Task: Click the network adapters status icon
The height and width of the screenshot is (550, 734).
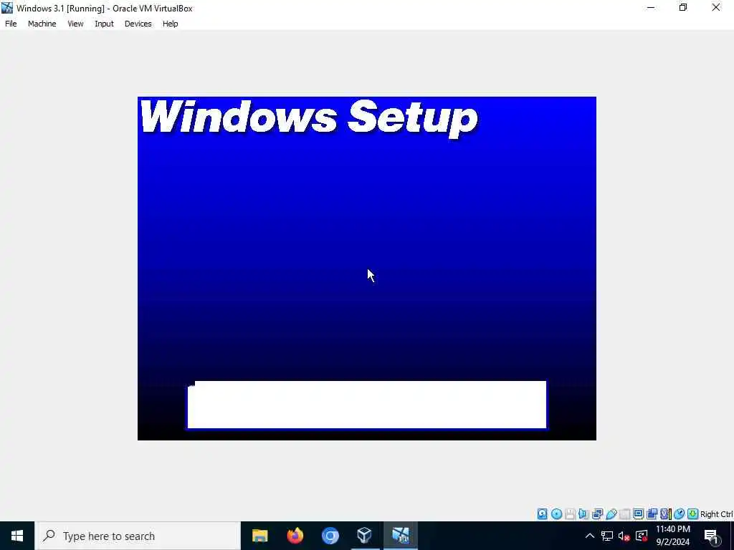Action: click(x=597, y=514)
